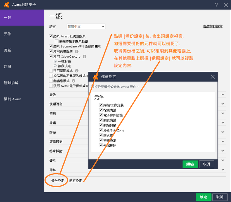Expand the 音效 section chevron

[223, 95]
